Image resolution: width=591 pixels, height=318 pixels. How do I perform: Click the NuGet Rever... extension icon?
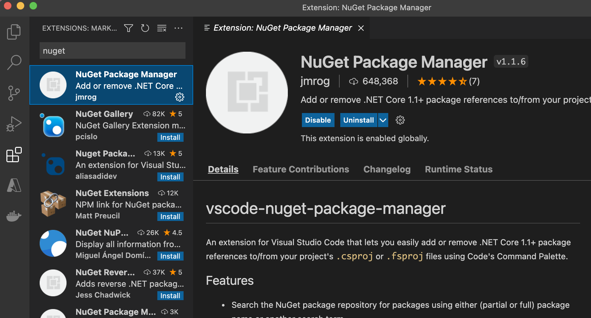53,283
